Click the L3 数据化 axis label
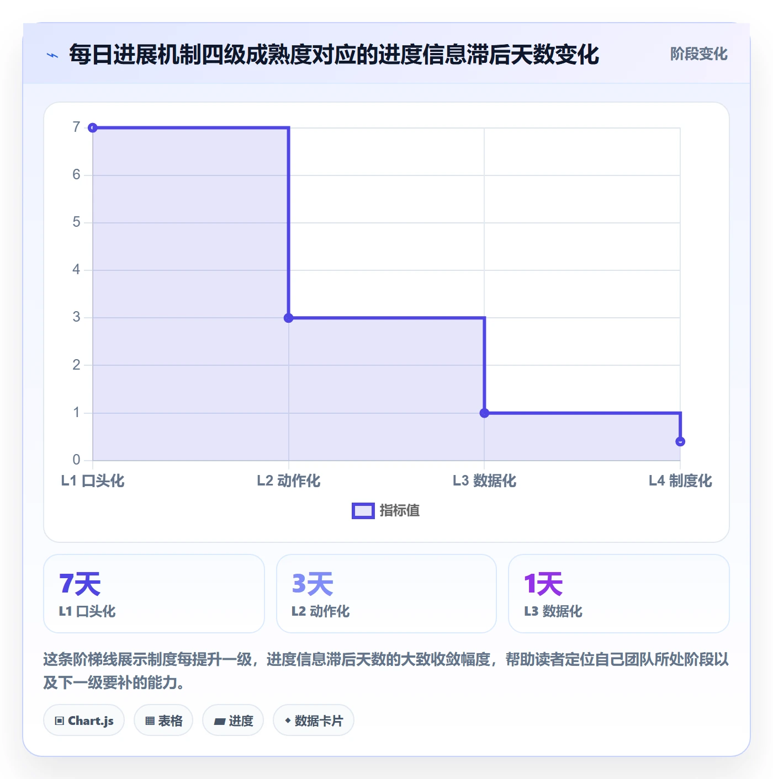Viewport: 773px width, 779px height. (484, 481)
